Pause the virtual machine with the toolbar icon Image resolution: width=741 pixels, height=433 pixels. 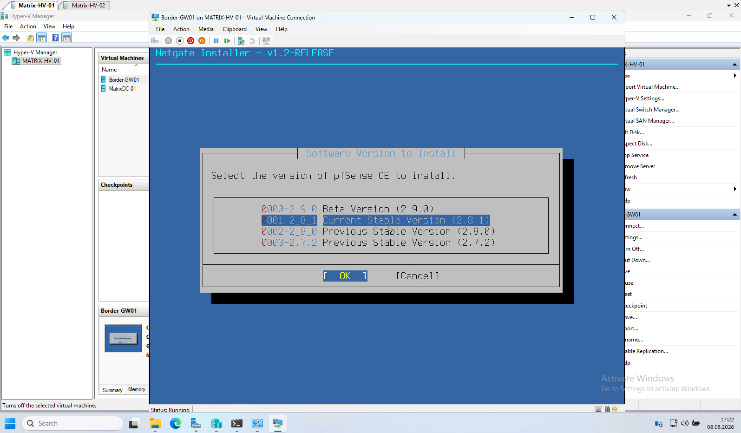[216, 41]
